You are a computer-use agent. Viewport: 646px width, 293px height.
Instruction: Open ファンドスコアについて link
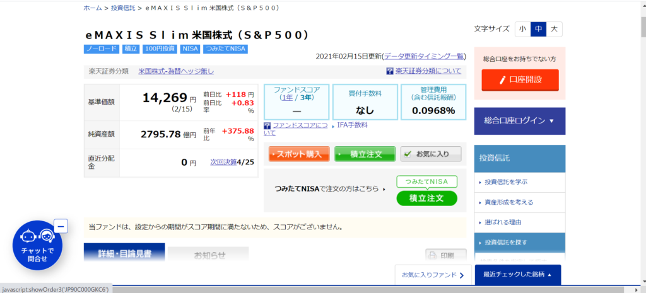[x=296, y=129]
